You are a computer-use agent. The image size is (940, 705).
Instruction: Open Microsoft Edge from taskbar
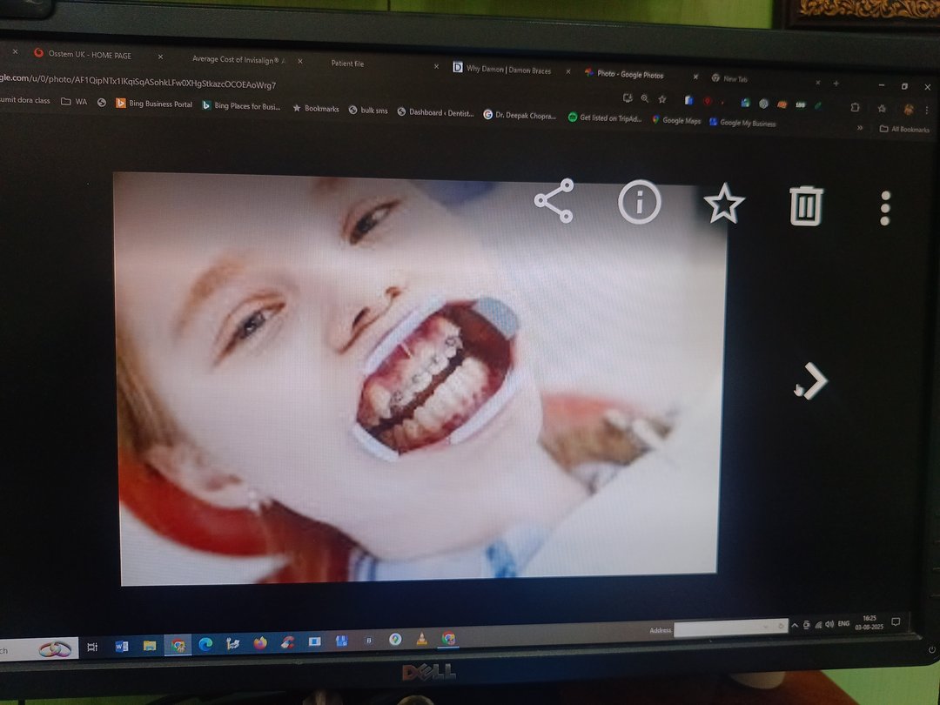click(205, 644)
